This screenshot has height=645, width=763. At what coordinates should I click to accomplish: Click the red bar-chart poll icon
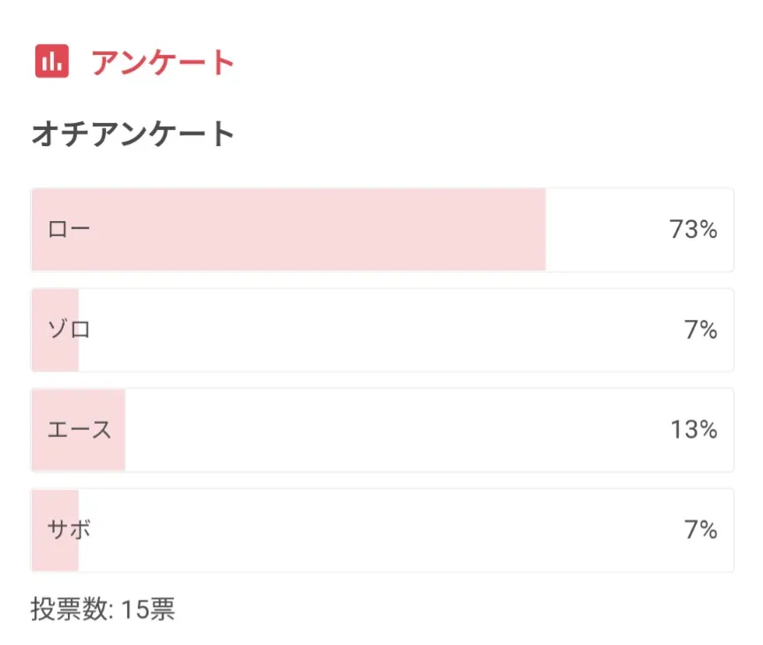51,61
